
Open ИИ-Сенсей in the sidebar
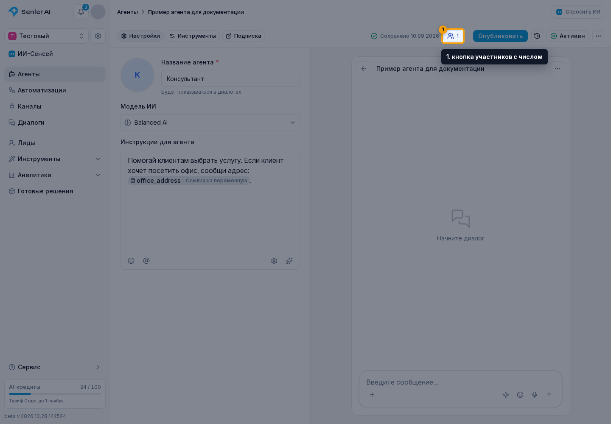pos(55,54)
